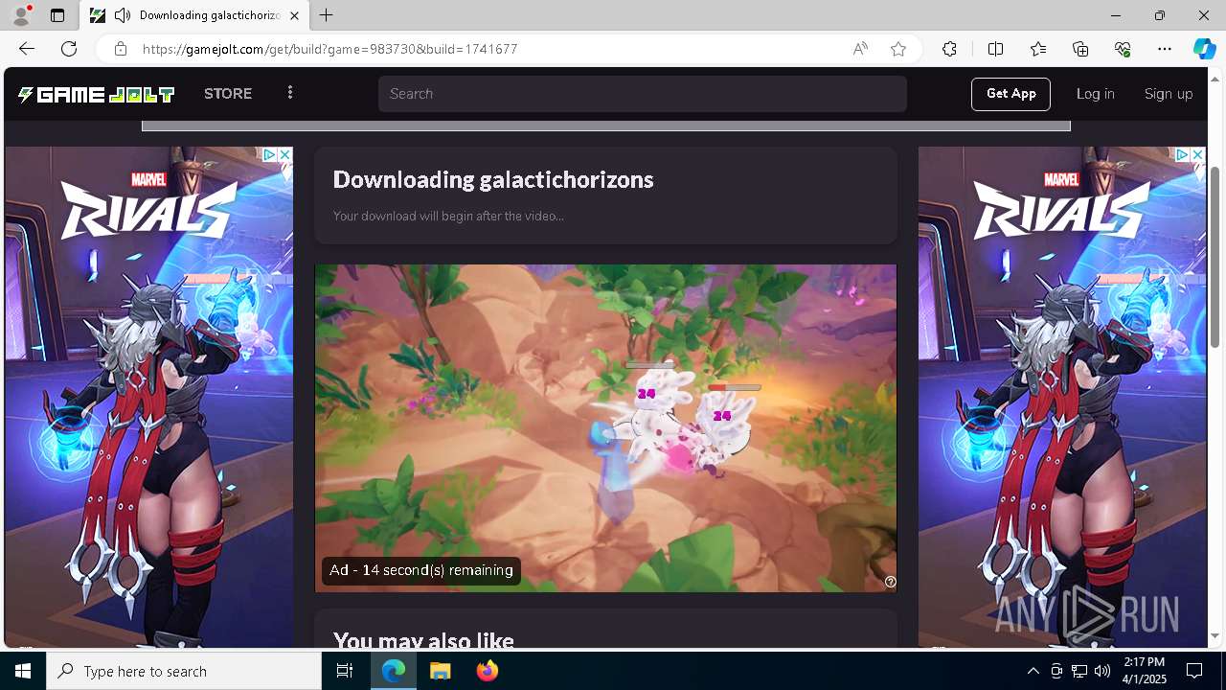This screenshot has width=1226, height=690.
Task: Open volume control in system tray
Action: 1102,671
